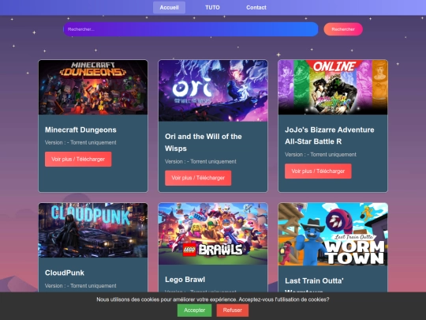Select the Lego Brawls cover image
The height and width of the screenshot is (320, 426).
click(x=213, y=234)
